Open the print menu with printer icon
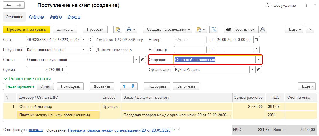319x136 pixels. 131,29
